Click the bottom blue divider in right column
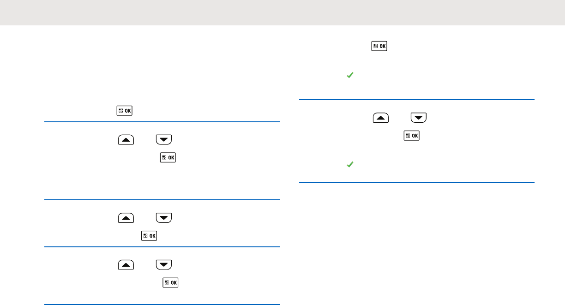565x305 pixels. tap(416, 183)
